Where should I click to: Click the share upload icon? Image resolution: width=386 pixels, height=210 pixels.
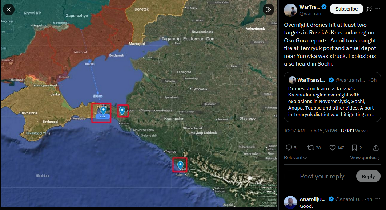click(376, 148)
